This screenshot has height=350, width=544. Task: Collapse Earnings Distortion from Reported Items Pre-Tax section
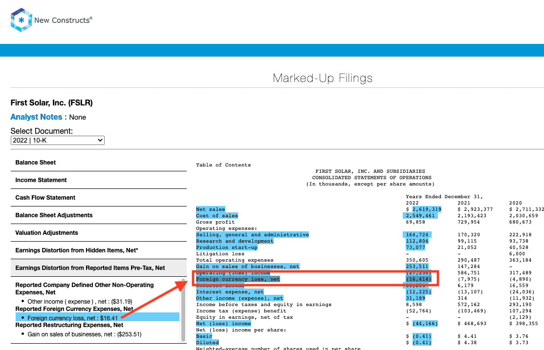99,268
